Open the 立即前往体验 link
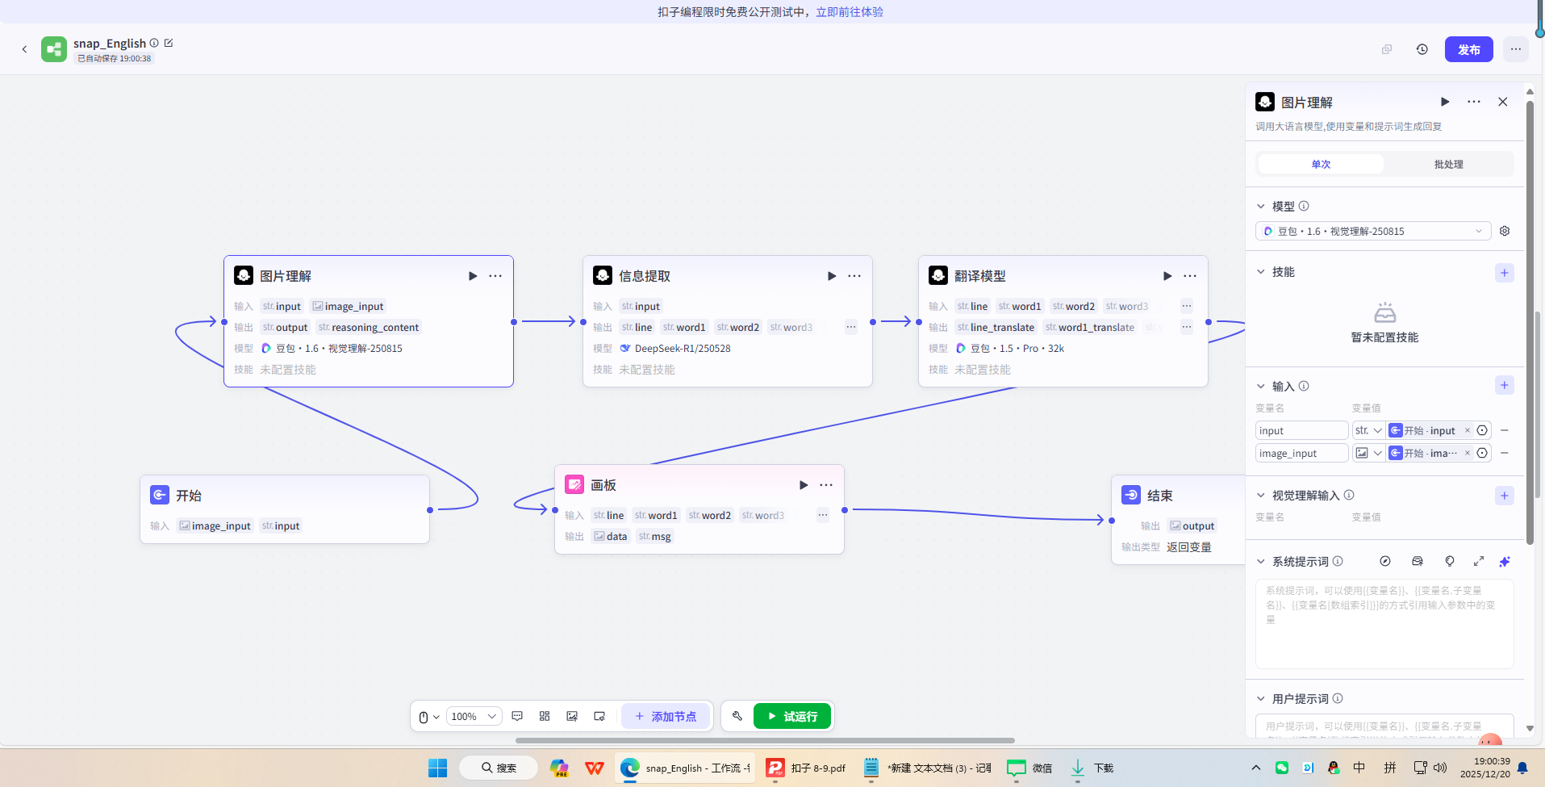Viewport: 1545px width, 787px height. [x=850, y=12]
